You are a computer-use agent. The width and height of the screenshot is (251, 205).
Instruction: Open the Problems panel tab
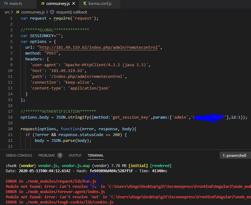click(47, 155)
